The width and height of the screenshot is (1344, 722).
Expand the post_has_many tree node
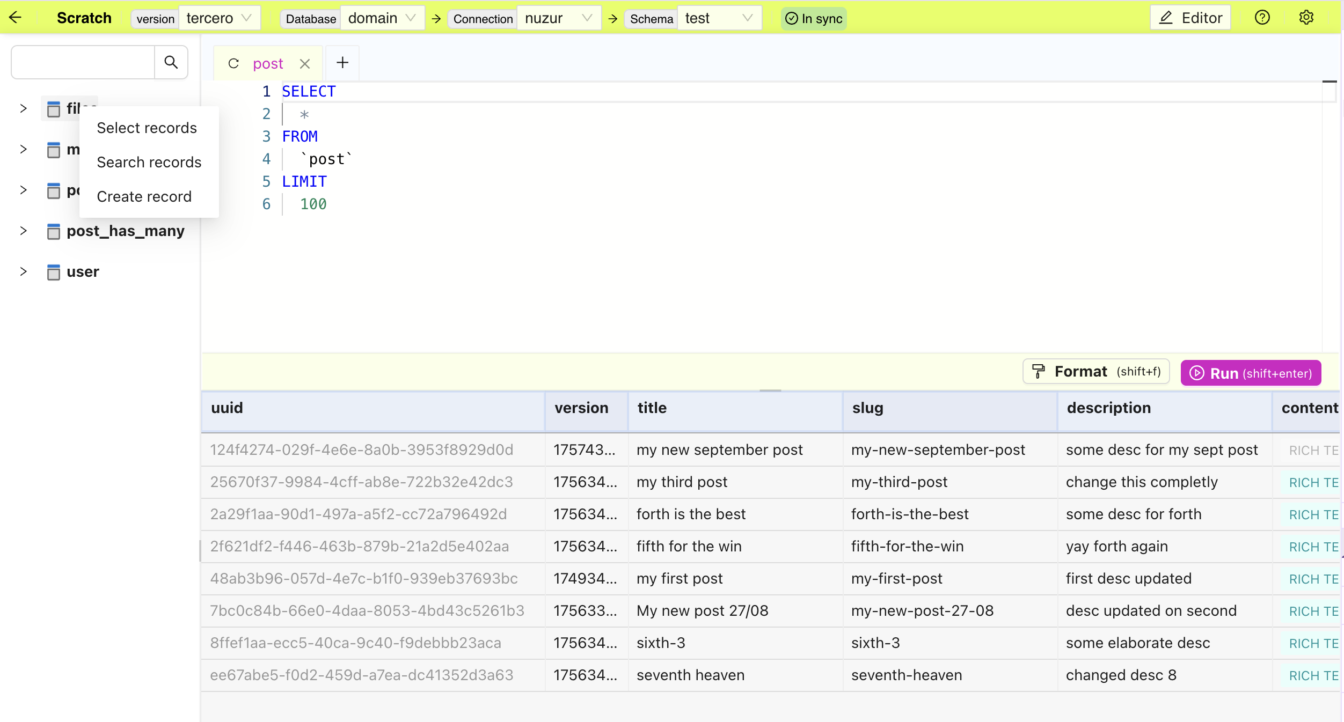23,231
